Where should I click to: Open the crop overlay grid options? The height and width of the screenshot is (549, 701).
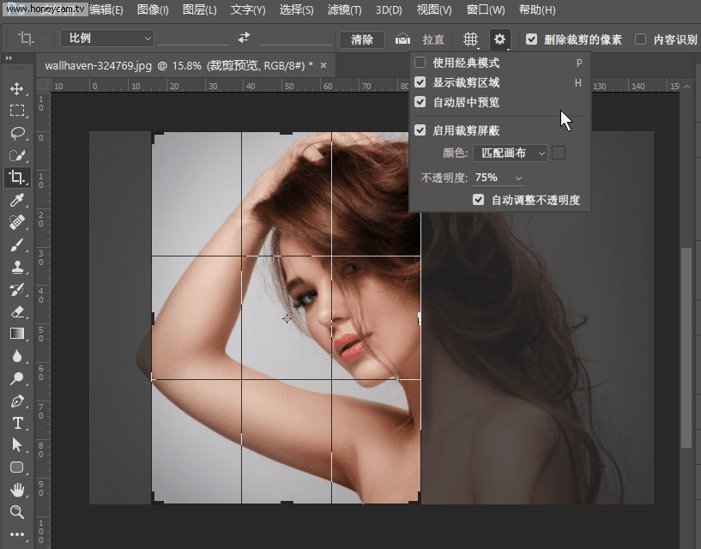470,39
